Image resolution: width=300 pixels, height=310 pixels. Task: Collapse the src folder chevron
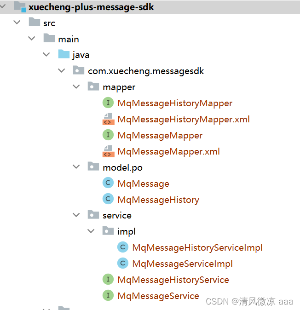(x=17, y=22)
